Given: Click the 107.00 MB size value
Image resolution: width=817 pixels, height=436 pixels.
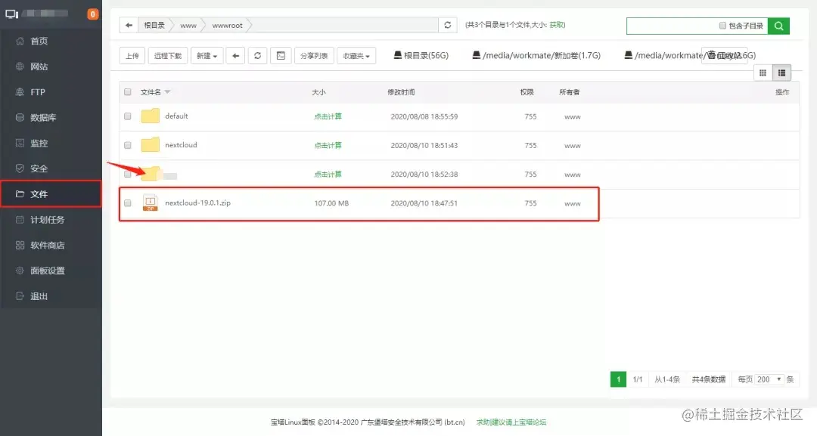Looking at the screenshot, I should [x=331, y=203].
